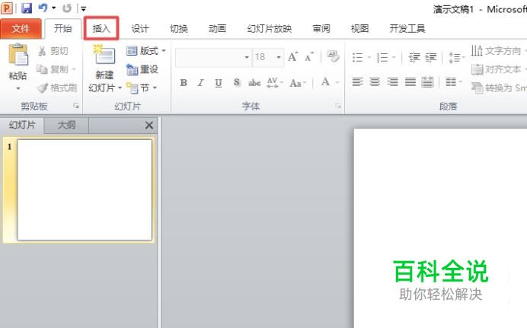Open the 动画 (Animations) tab

pyautogui.click(x=218, y=28)
